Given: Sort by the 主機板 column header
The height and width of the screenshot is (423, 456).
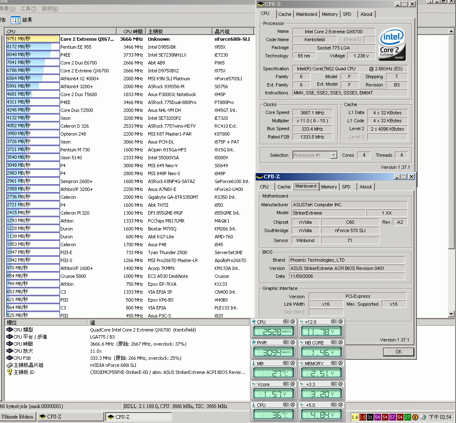Looking at the screenshot, I should click(179, 31).
